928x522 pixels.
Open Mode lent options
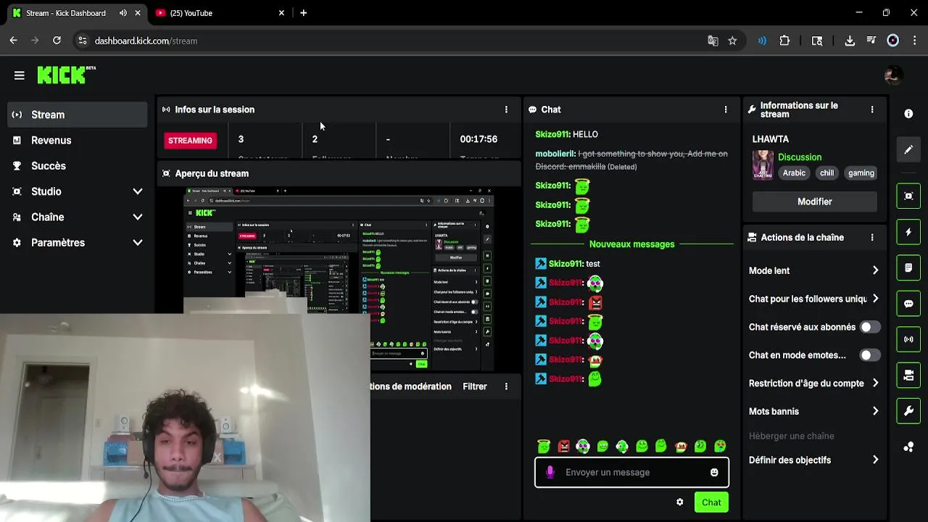814,270
